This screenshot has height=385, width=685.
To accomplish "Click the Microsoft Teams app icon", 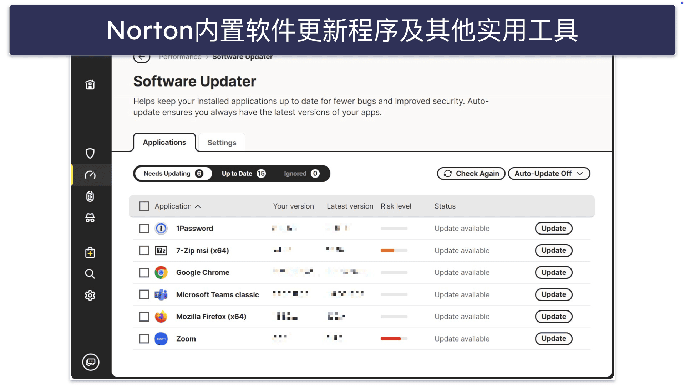I will tap(161, 295).
